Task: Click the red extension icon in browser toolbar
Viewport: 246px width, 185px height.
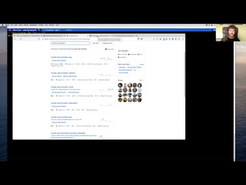Action: click(141, 39)
